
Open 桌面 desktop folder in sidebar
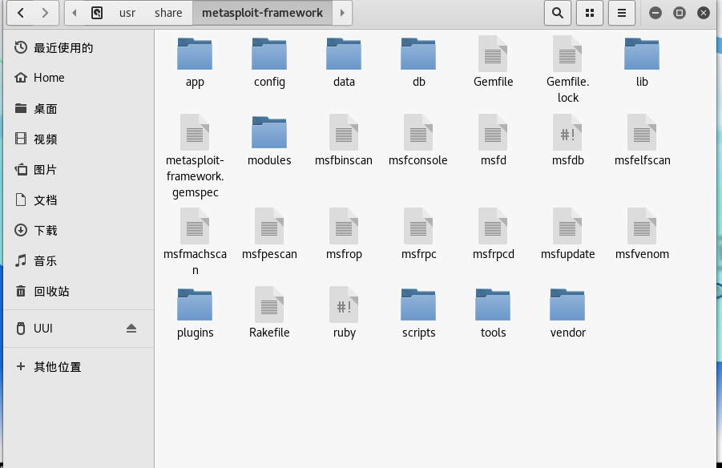tap(79, 109)
